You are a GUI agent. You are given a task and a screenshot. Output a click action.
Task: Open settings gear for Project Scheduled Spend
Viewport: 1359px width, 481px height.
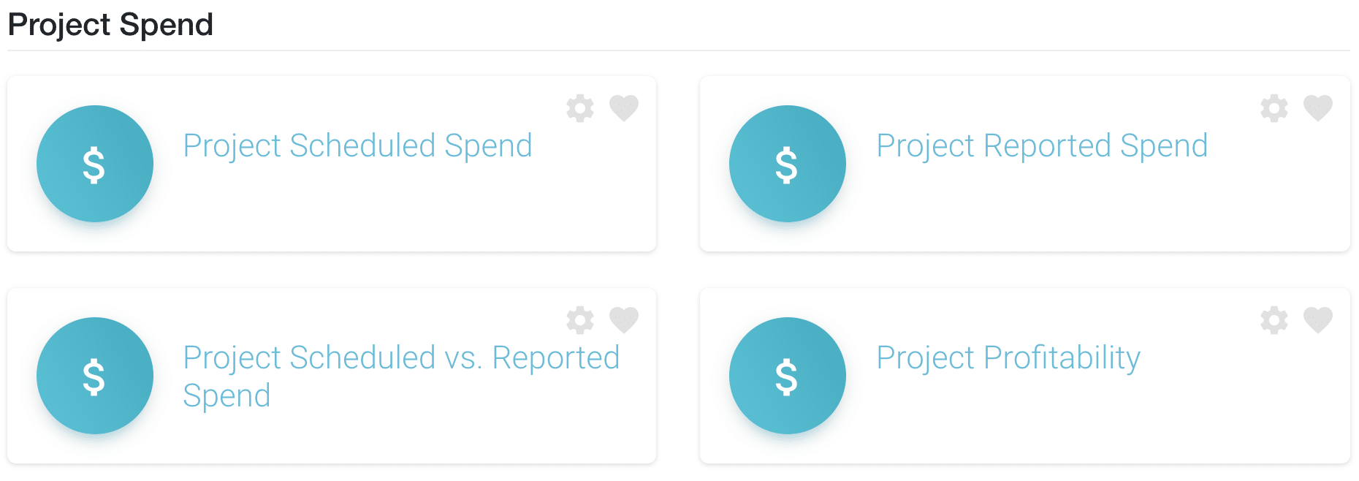[579, 108]
